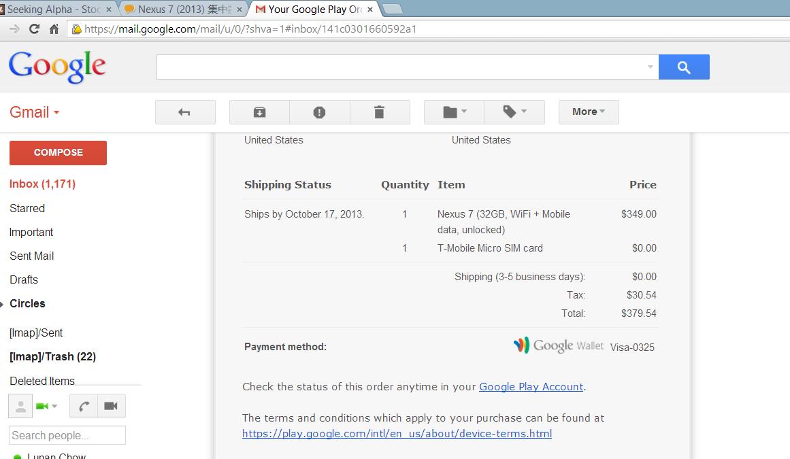Open the Labels tag dropdown

pyautogui.click(x=514, y=112)
